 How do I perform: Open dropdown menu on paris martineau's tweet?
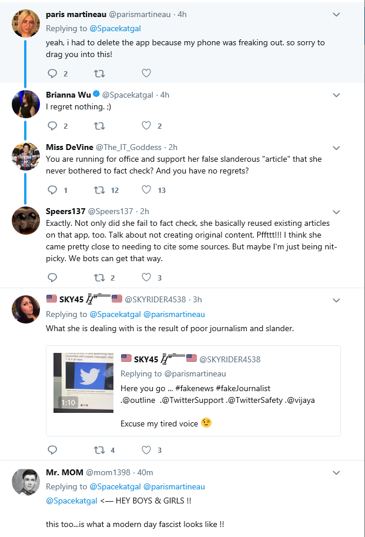click(336, 14)
